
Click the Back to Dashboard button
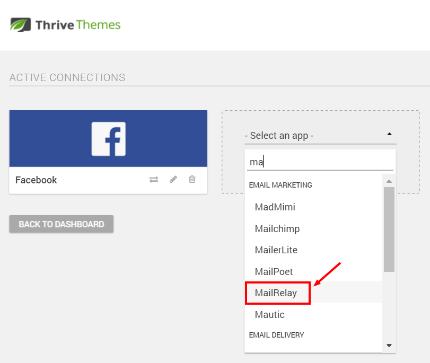pos(62,224)
